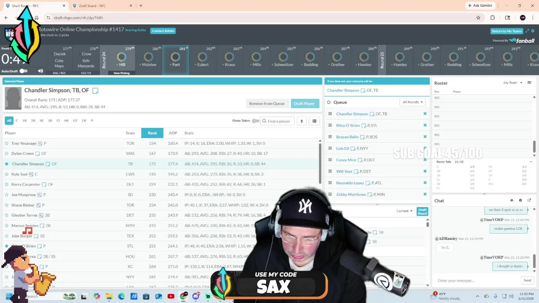Star Trey Yesavage for the queue
The image size is (539, 303).
7,144
